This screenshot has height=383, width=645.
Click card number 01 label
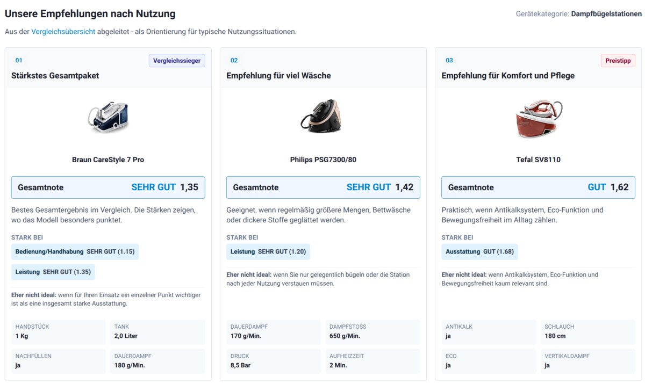pos(19,61)
